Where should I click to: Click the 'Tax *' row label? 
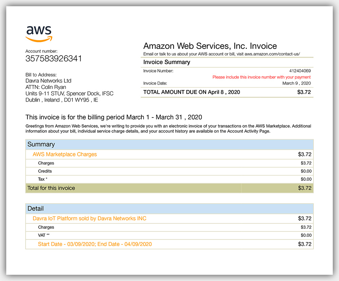(x=43, y=179)
